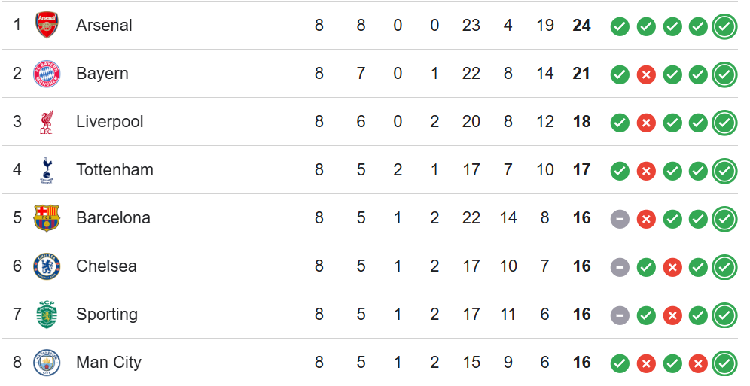Click Barcelona's grey draw form icon
Image resolution: width=750 pixels, height=386 pixels.
(x=620, y=219)
